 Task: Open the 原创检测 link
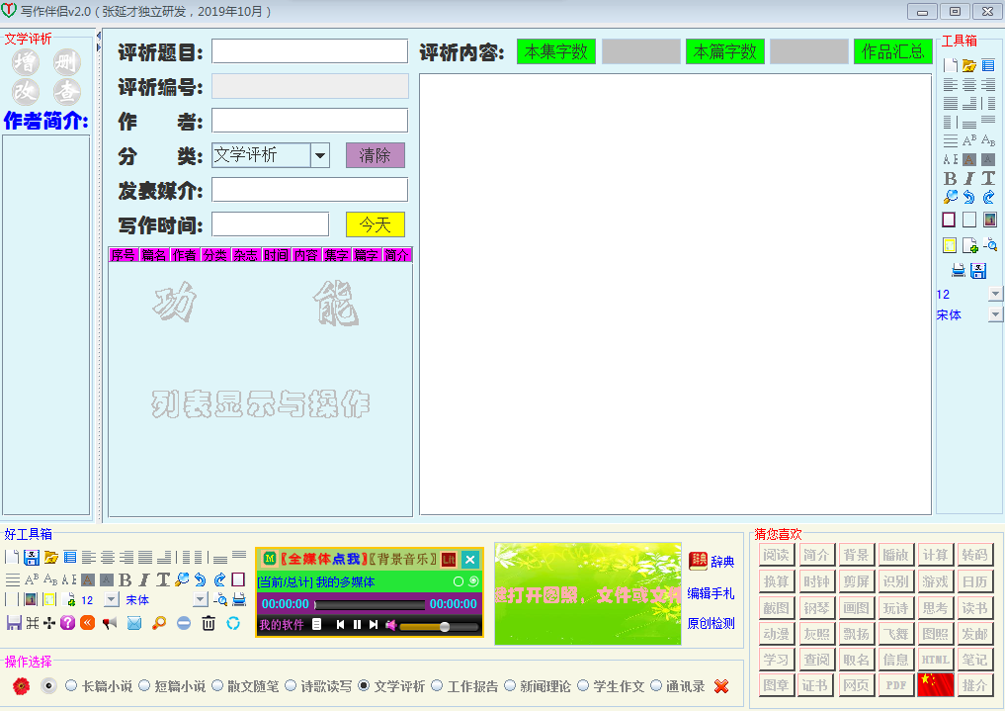711,624
